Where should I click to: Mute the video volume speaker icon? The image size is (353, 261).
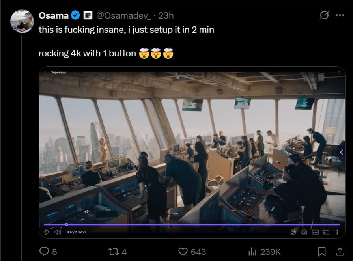point(58,232)
